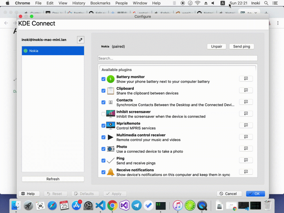The height and width of the screenshot is (213, 284).
Task: Open the Photo plugin settings button
Action: tap(246, 149)
